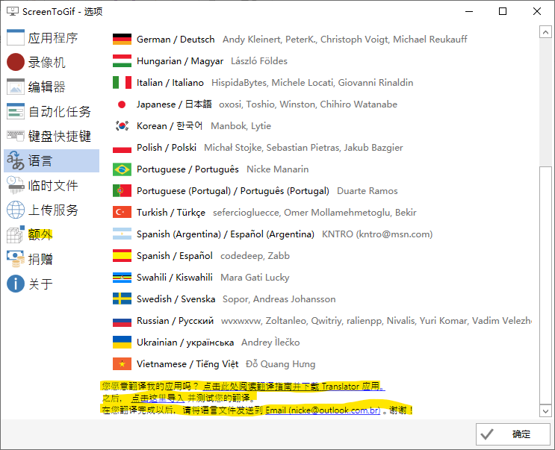
Task: Click the 'Turkish / Türkçe' language name
Action: point(171,213)
